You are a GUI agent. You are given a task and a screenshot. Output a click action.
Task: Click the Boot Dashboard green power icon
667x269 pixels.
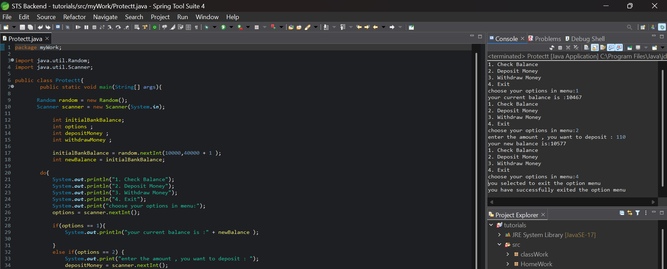155,27
